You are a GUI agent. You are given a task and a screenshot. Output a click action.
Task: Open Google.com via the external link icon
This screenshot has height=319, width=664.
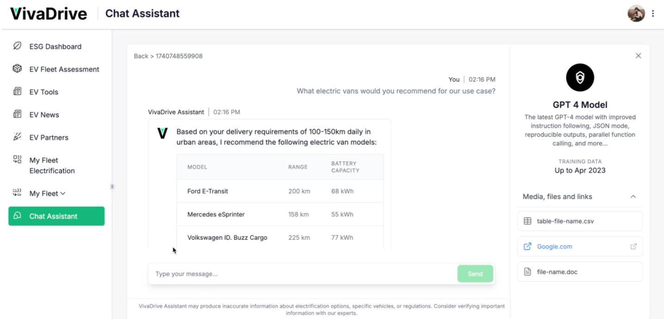pos(633,246)
